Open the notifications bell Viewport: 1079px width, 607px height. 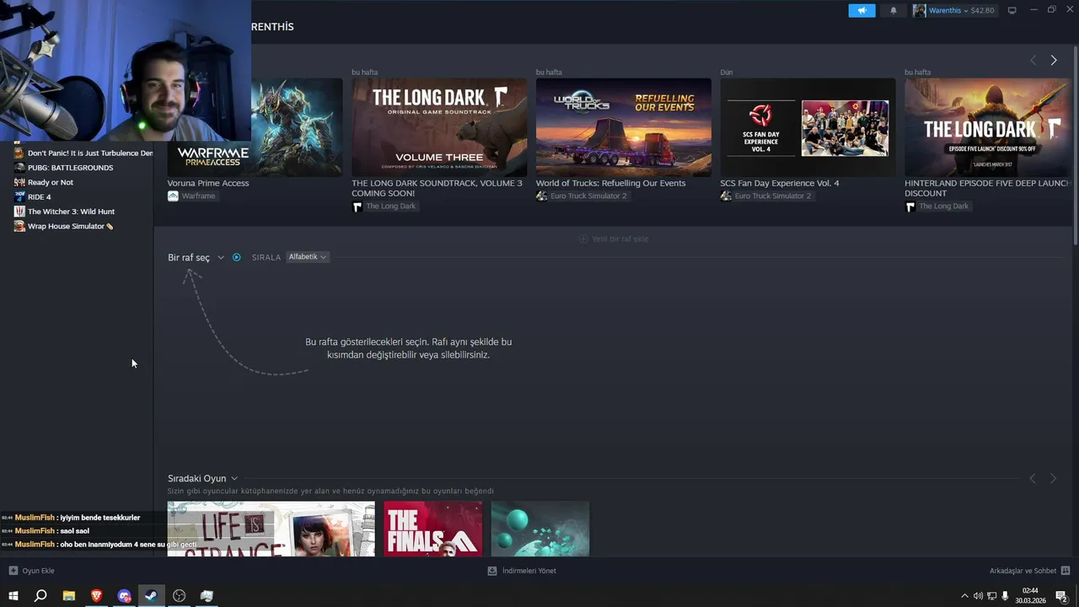click(894, 10)
